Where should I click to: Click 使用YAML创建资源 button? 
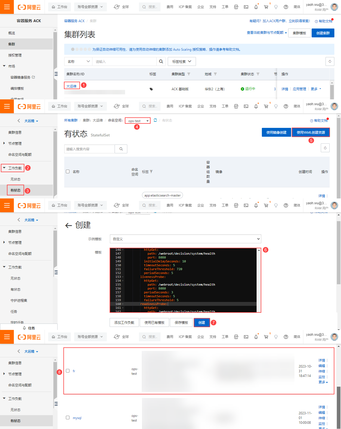click(x=311, y=132)
